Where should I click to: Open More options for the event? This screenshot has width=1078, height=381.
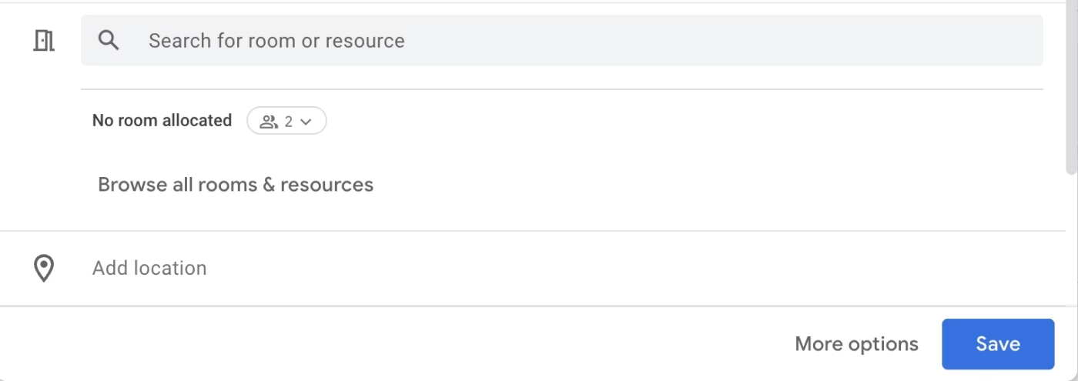[856, 344]
